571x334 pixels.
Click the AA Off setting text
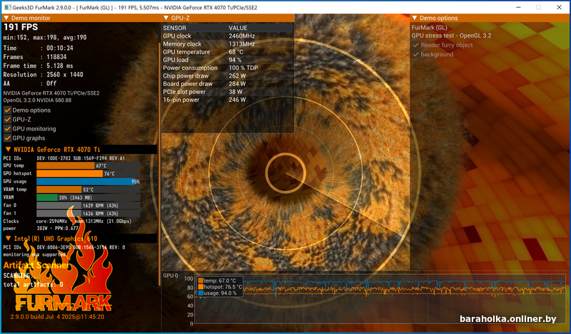(30, 83)
